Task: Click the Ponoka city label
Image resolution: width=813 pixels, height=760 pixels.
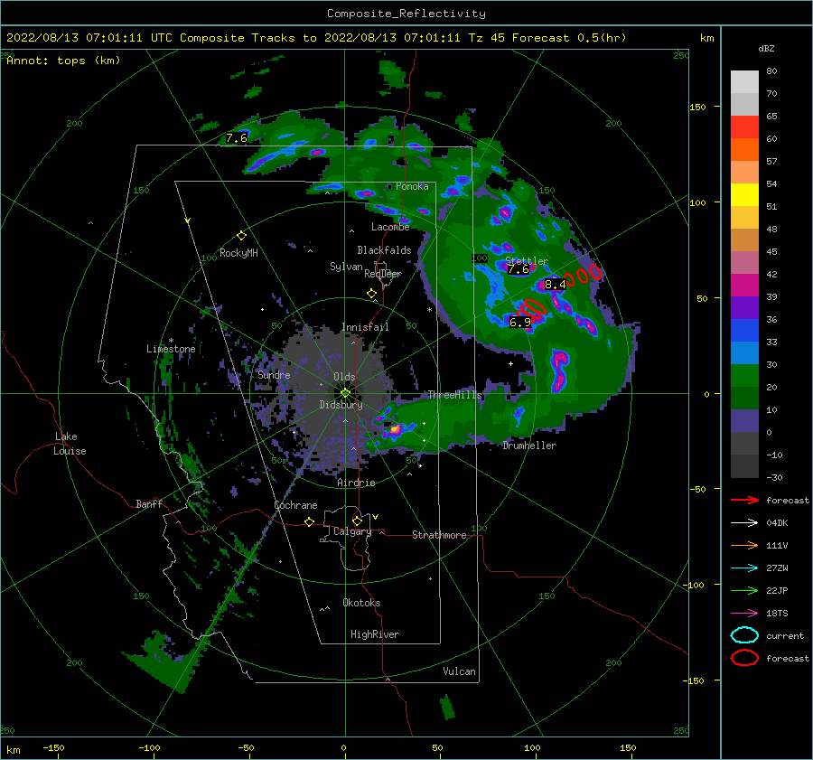Action: 412,186
